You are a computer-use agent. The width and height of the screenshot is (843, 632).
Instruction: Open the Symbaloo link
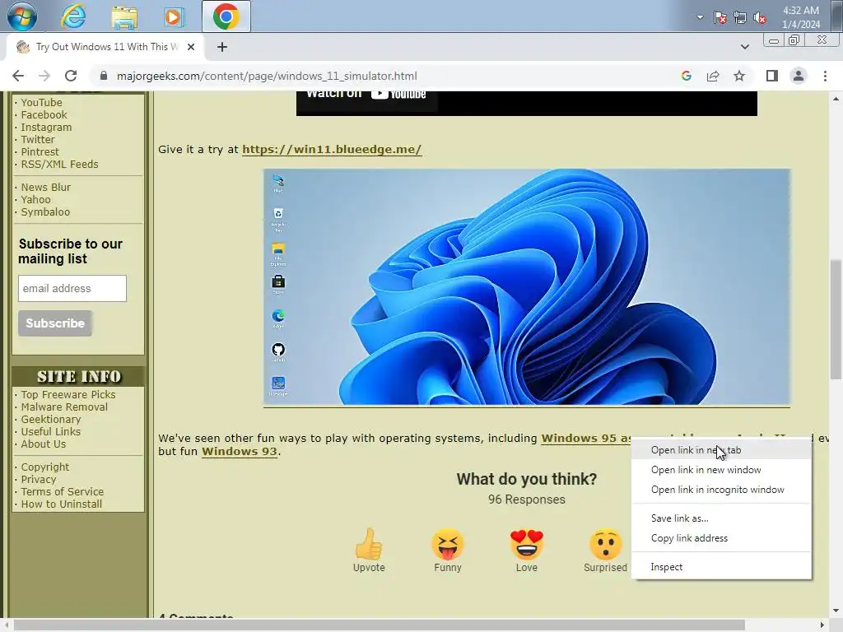click(x=45, y=211)
